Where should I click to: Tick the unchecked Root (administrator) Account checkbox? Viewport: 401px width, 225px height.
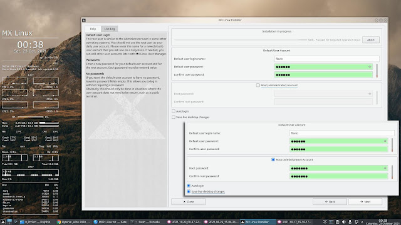click(x=258, y=85)
